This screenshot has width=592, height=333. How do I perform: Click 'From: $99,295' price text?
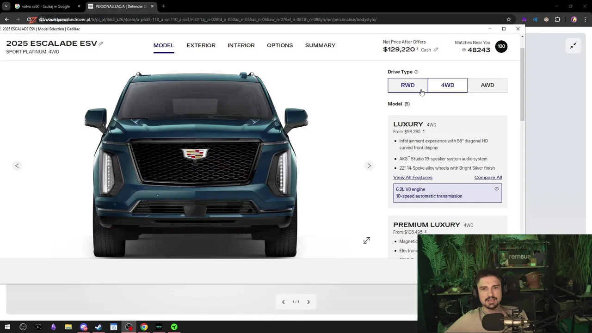tap(407, 132)
